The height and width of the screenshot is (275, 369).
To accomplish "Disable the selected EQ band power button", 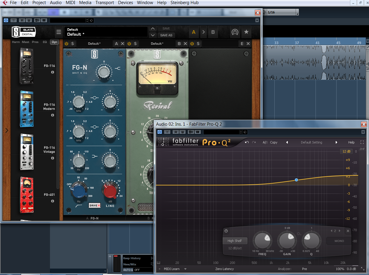I will click(226, 231).
